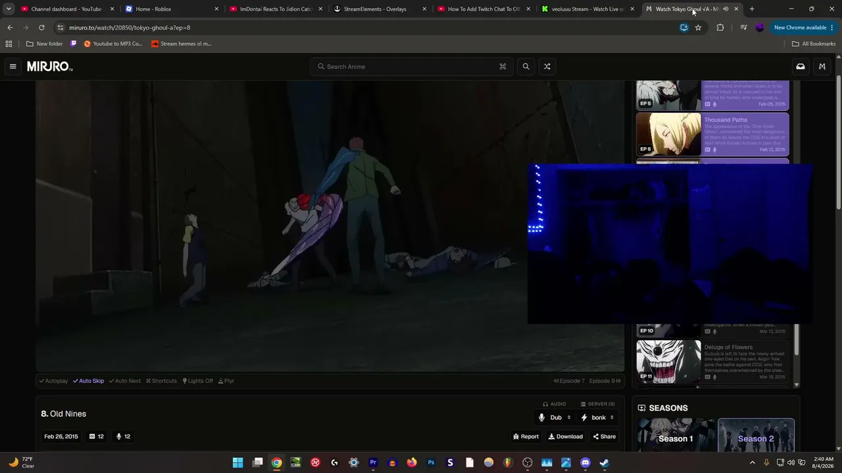Screen dimensions: 842x473
Task: Go back to the previous page
Action: tap(10, 28)
